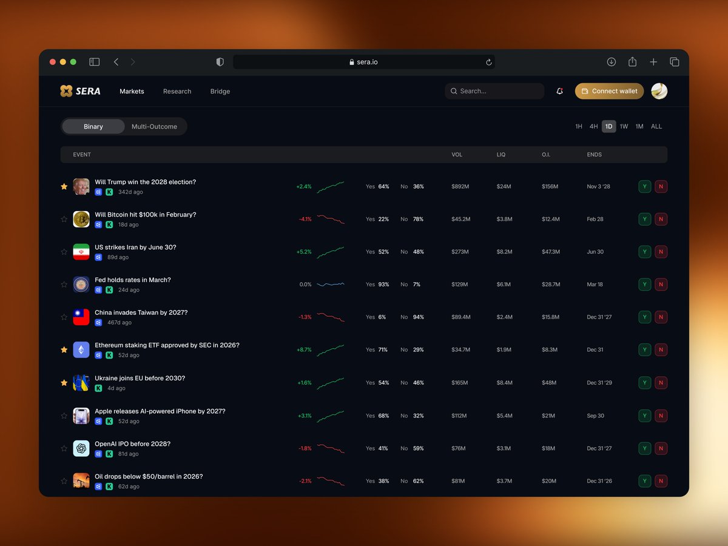Image resolution: width=728 pixels, height=546 pixels.
Task: Buy No on Bitcoin $100k market
Action: coord(661,219)
